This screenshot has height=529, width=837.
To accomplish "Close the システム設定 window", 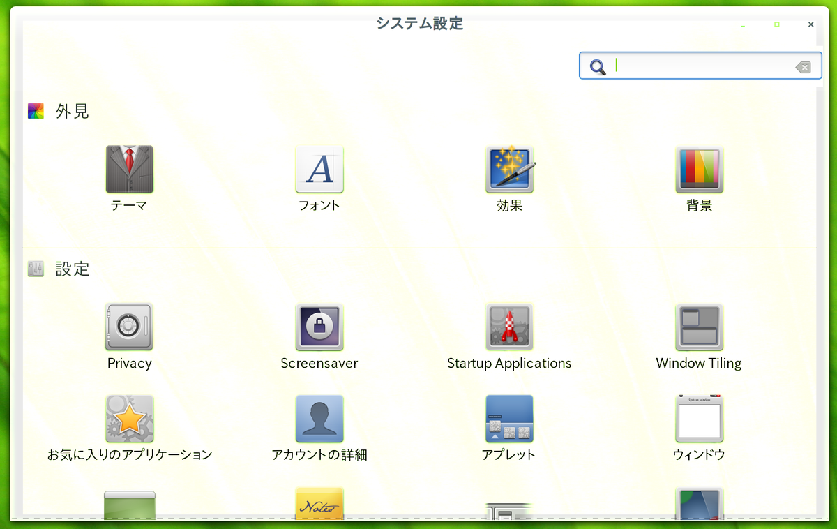I will pos(810,24).
